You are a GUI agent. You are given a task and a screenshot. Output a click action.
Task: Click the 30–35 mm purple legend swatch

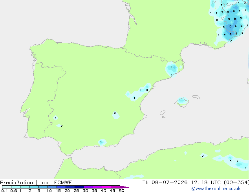(88, 187)
